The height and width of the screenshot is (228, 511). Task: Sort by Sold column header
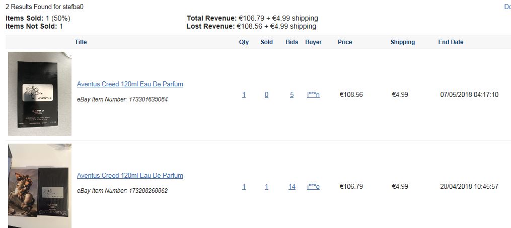267,42
